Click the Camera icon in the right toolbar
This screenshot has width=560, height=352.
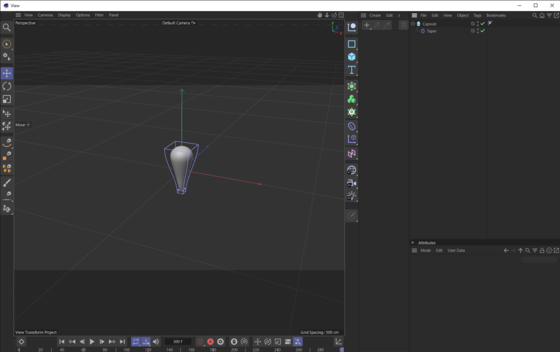[352, 182]
